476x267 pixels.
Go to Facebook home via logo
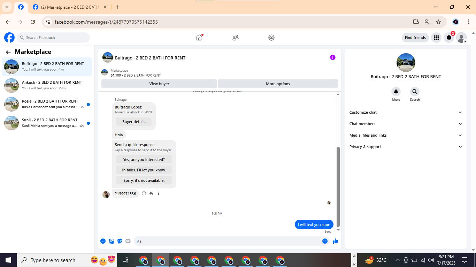[9, 38]
